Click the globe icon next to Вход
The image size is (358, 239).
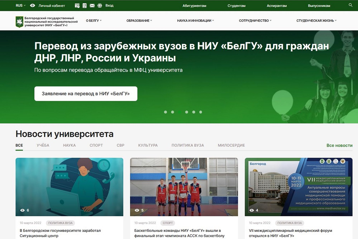pyautogui.click(x=100, y=6)
